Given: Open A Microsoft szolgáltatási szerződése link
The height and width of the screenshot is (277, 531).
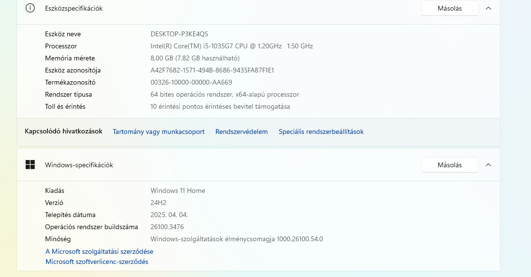Looking at the screenshot, I should [x=99, y=251].
